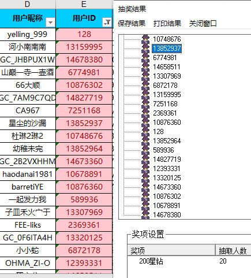Click spreadsheet ID cell 10748676
The height and width of the screenshot is (278, 251).
84,136
